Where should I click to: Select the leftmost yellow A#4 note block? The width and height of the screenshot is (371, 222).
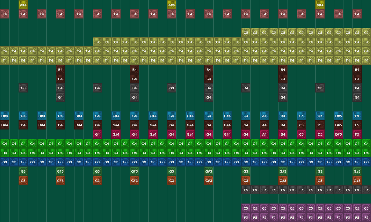point(23,5)
